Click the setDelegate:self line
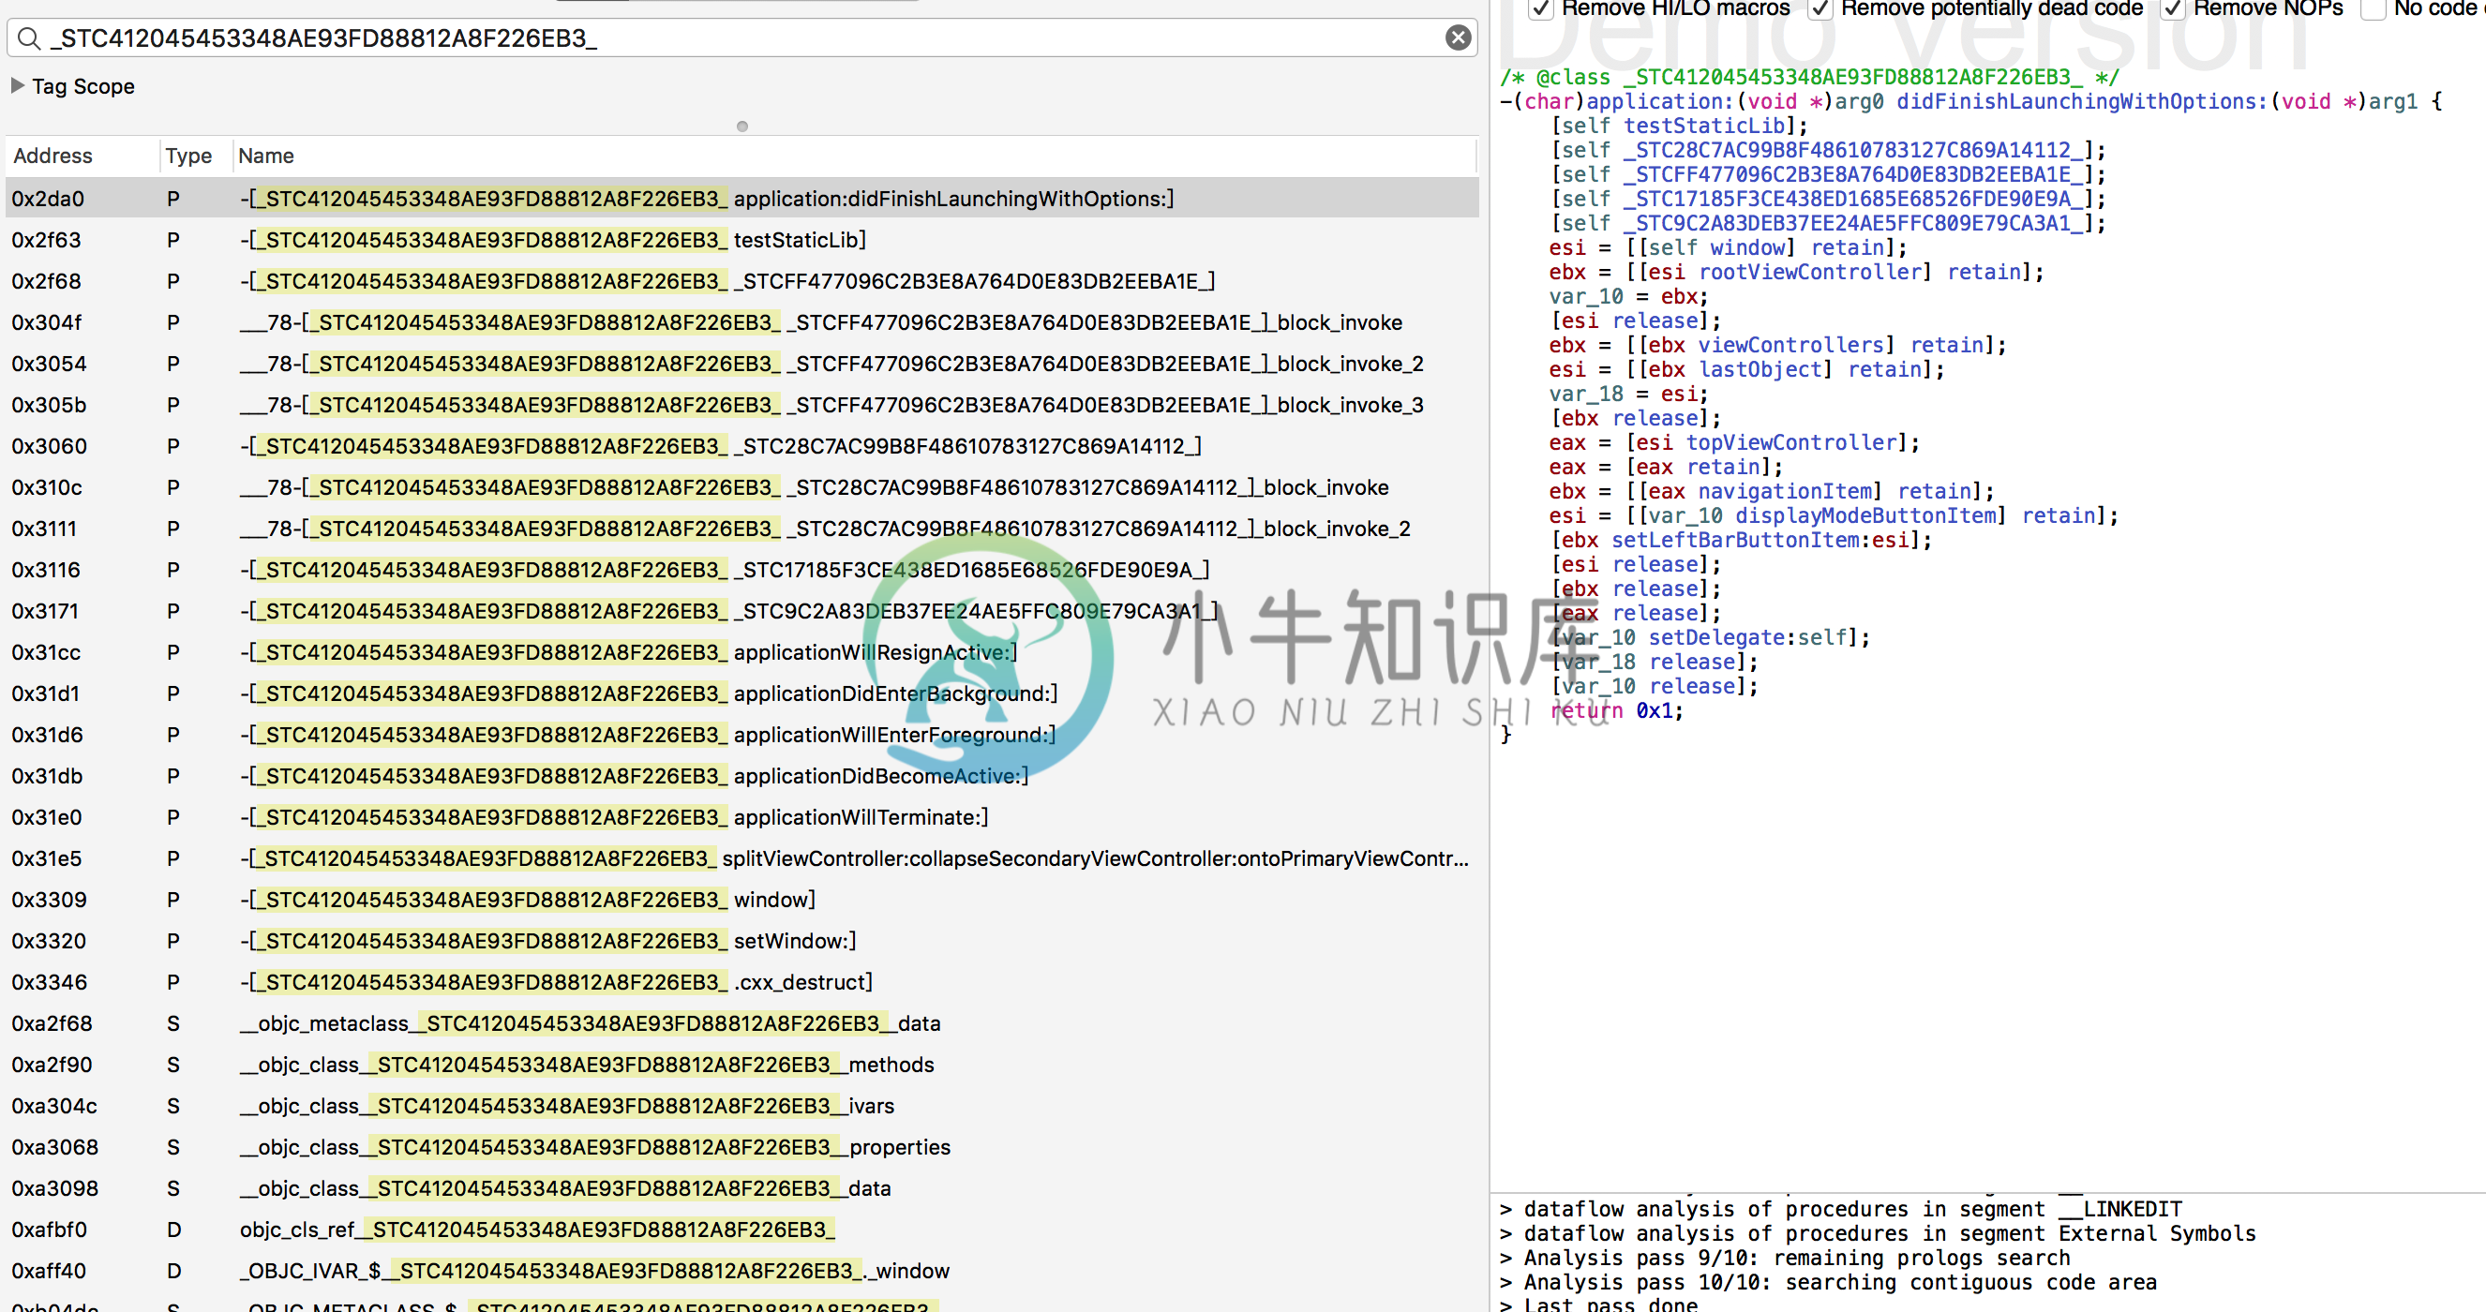Image resolution: width=2486 pixels, height=1312 pixels. (1710, 637)
